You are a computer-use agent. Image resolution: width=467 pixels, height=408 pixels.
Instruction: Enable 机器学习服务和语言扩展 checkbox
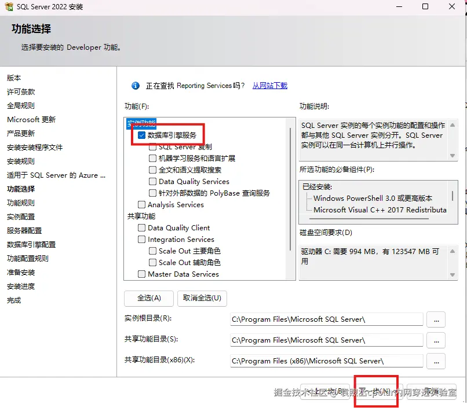[152, 158]
